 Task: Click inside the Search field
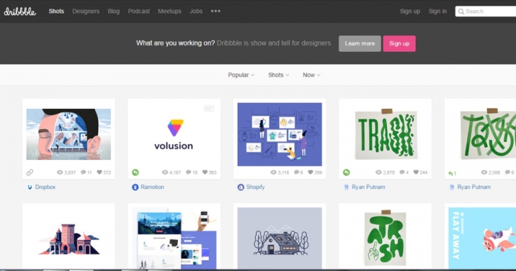tap(486, 11)
